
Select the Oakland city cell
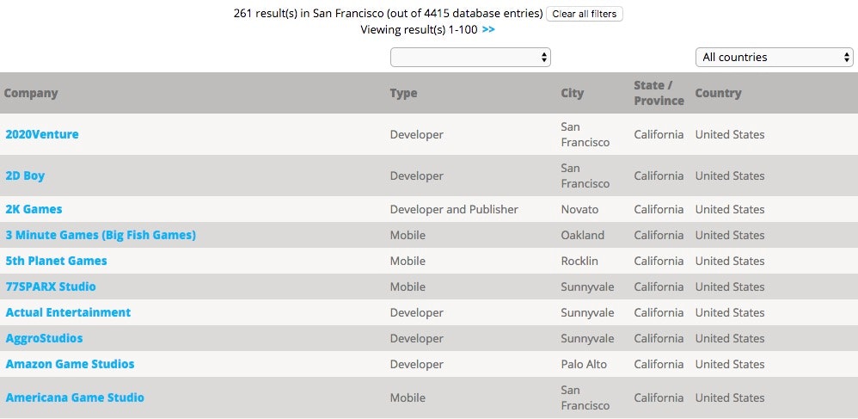click(x=583, y=235)
